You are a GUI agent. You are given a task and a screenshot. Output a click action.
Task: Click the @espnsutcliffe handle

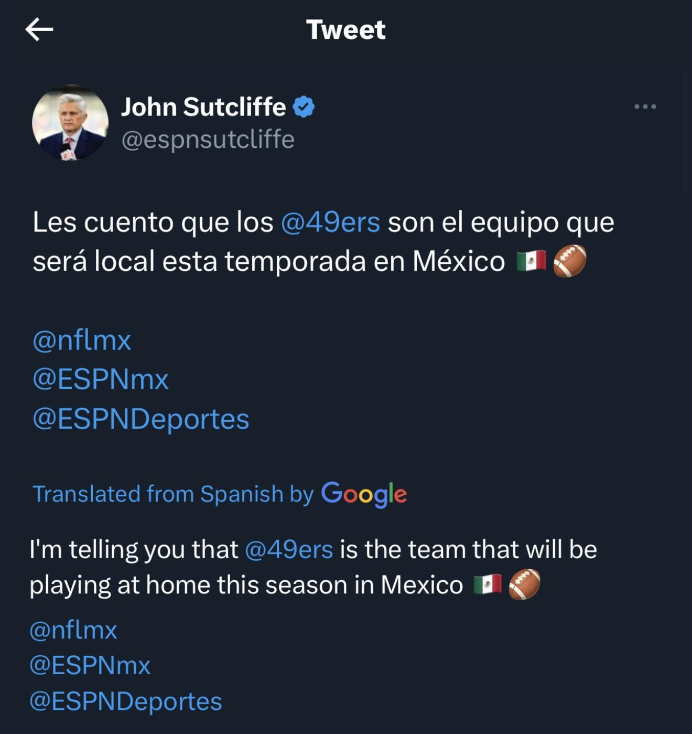coord(208,140)
